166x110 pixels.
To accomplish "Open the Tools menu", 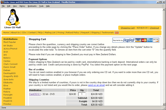I will (41, 6).
